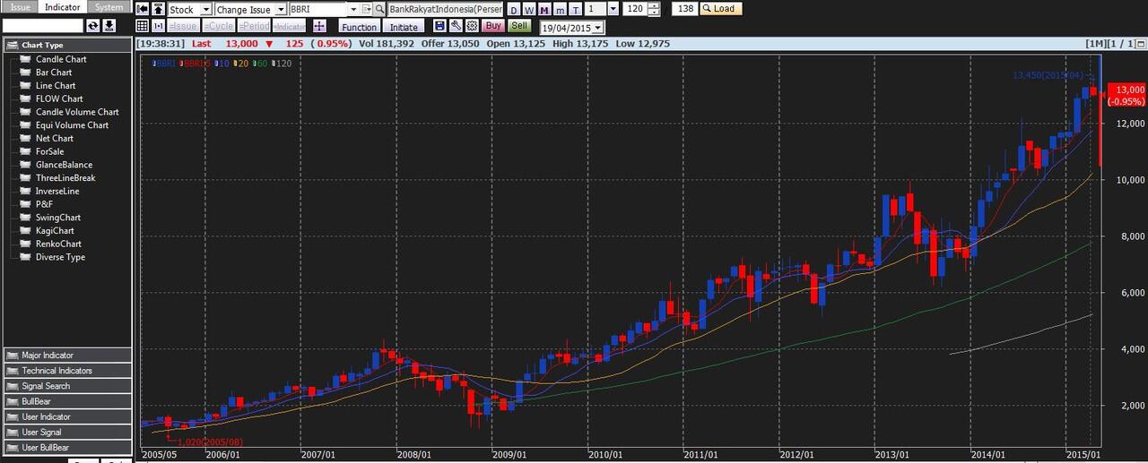
Task: Toggle minute period with the lowercase m button
Action: [x=560, y=9]
